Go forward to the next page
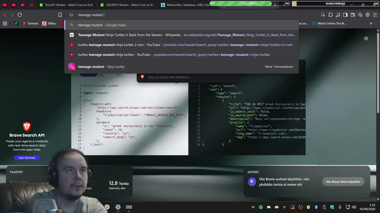 (x=12, y=15)
